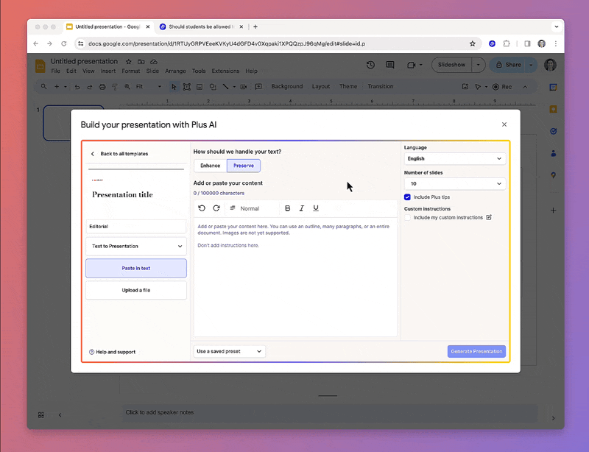Click into the content text area
This screenshot has height=452, width=589.
295,277
